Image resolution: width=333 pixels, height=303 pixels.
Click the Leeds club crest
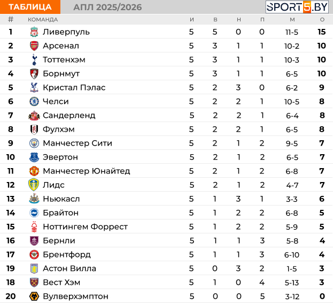[34, 185]
